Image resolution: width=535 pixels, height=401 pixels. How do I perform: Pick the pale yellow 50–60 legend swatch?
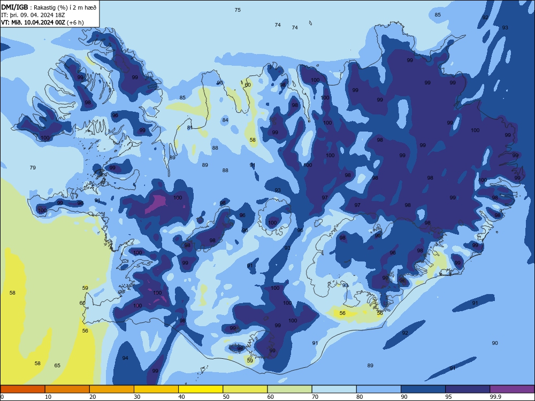click(245, 389)
